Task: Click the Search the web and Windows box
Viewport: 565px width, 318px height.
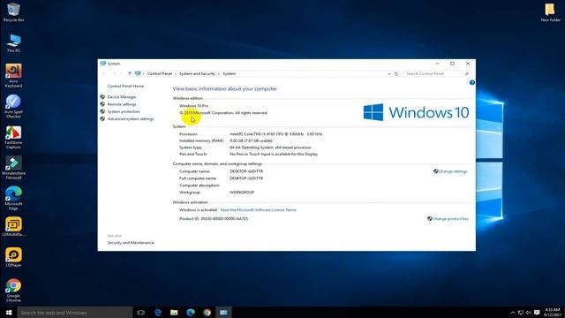Action: click(75, 313)
